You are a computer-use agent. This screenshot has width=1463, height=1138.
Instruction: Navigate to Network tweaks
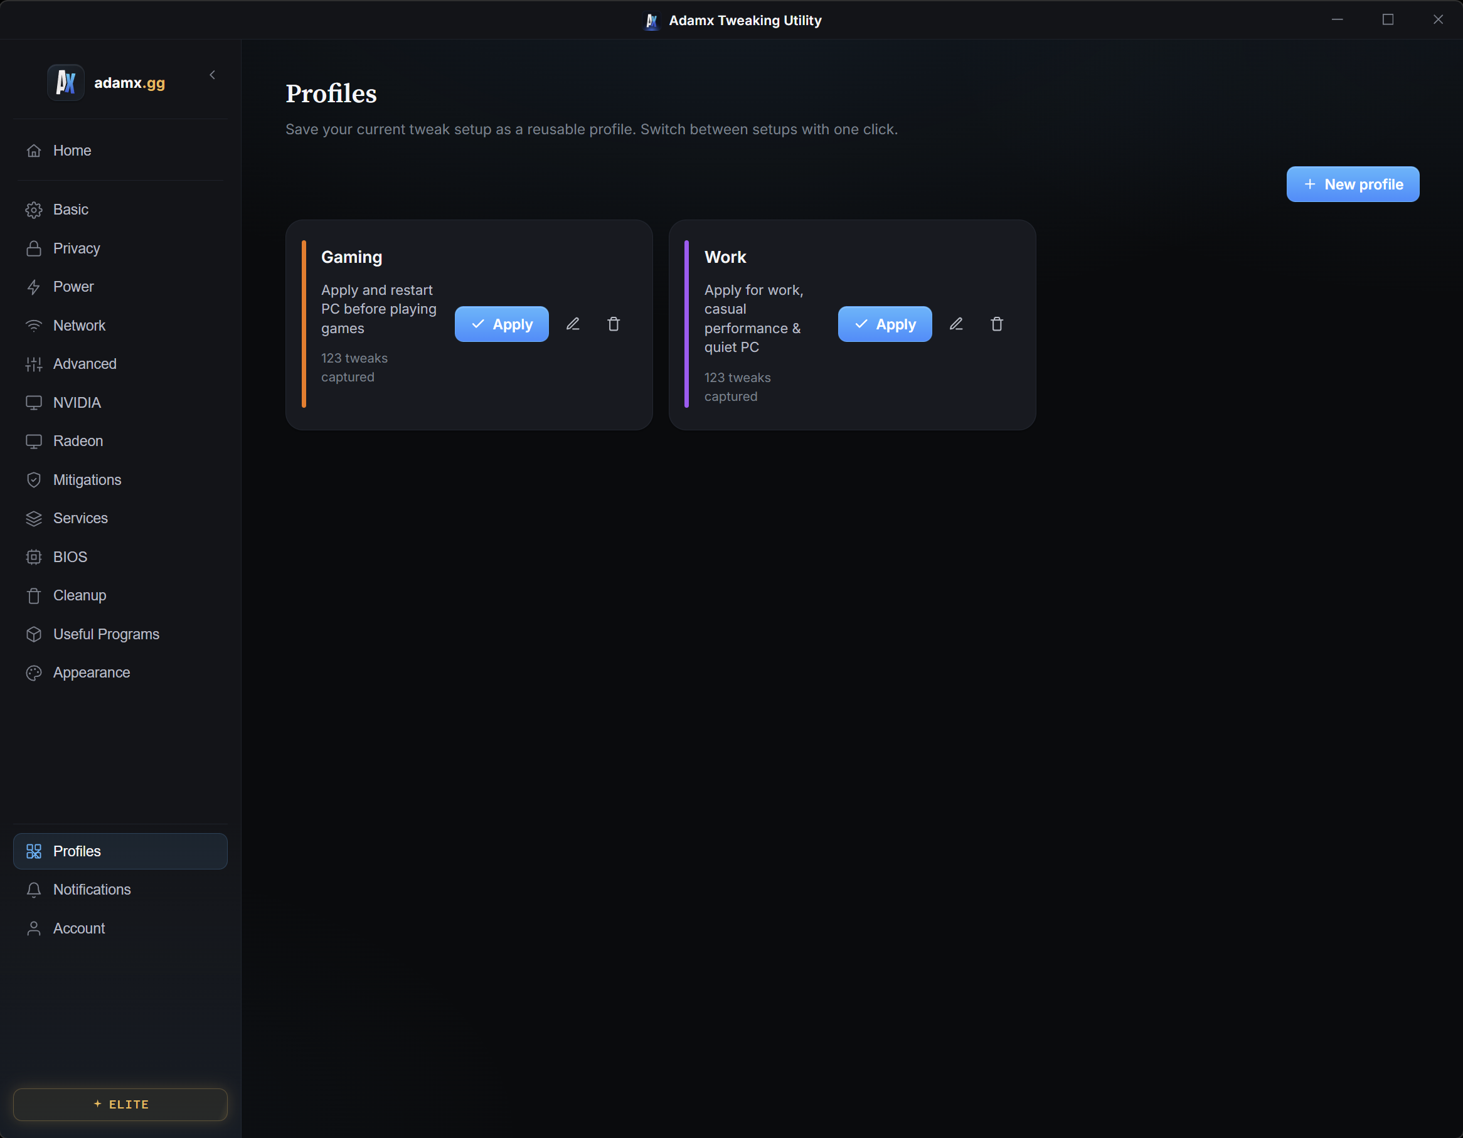[x=120, y=326]
